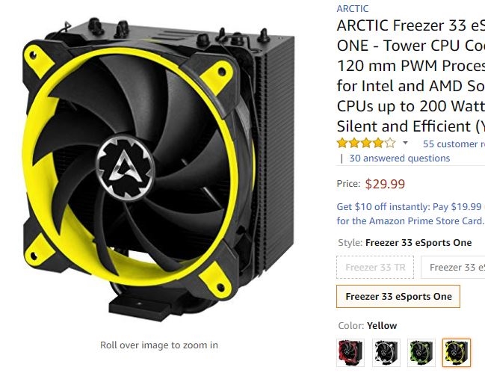Open the 55 customer reviews link

(x=454, y=144)
